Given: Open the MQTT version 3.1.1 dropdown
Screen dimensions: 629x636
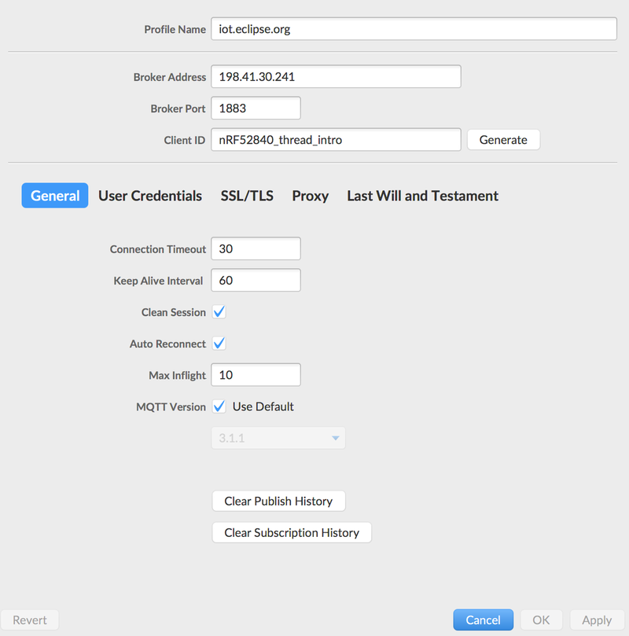Looking at the screenshot, I should [278, 438].
